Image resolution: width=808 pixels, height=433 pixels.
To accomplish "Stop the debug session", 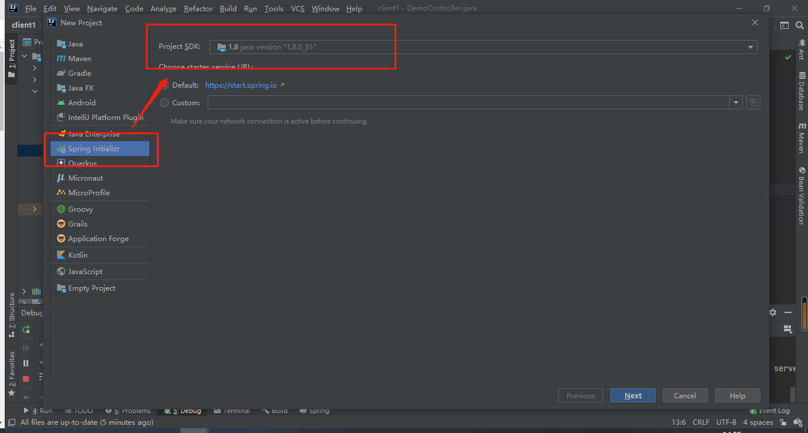I will (x=26, y=379).
